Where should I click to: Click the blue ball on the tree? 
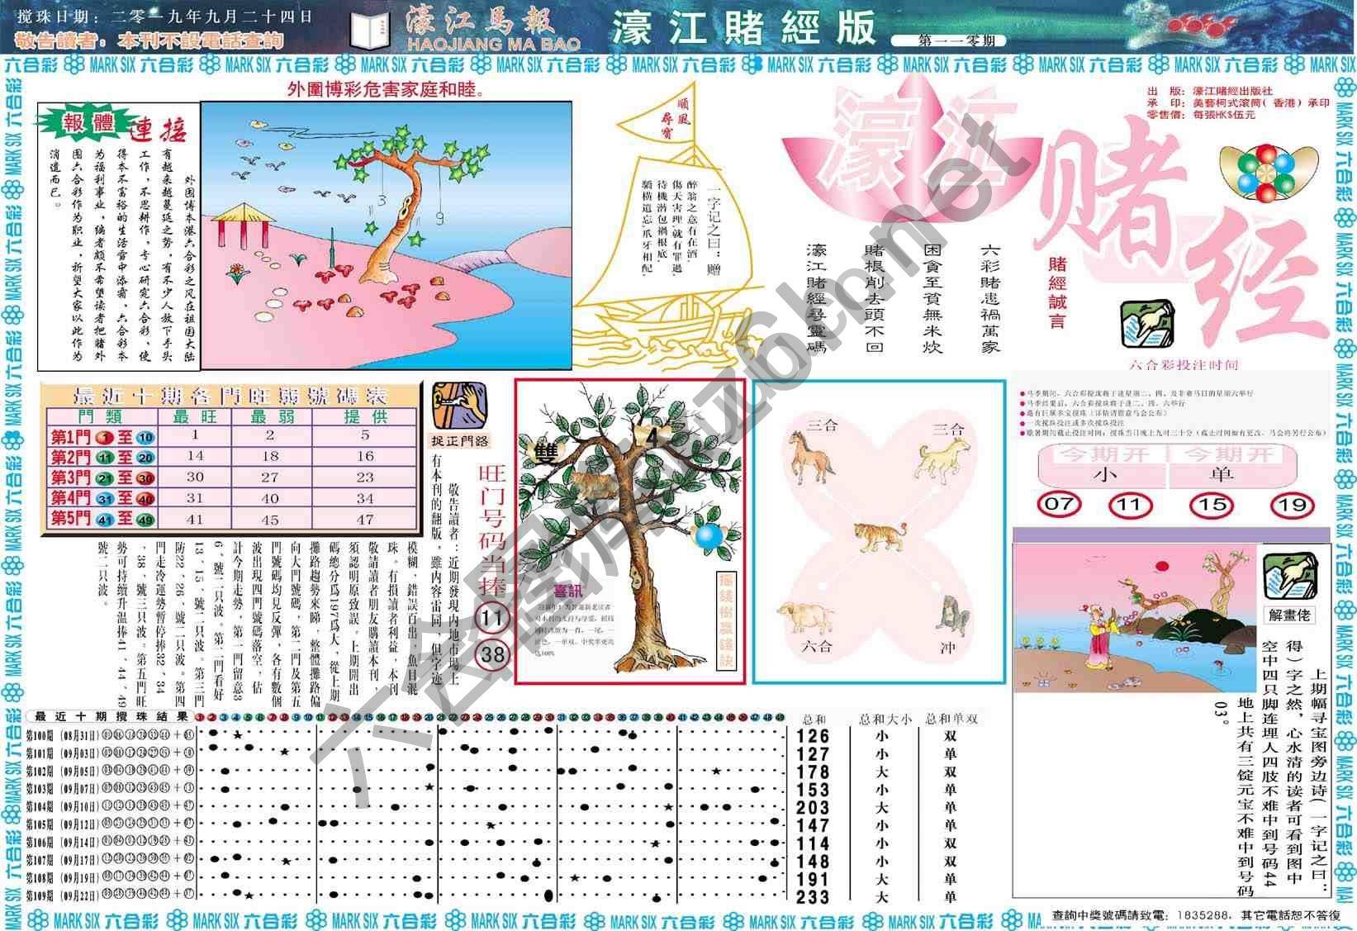click(708, 536)
